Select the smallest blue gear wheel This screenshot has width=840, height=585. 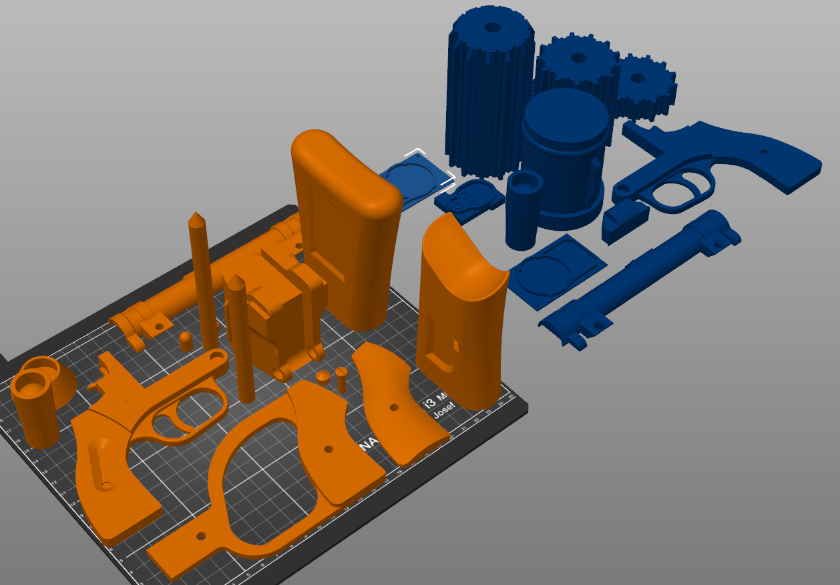(x=644, y=87)
